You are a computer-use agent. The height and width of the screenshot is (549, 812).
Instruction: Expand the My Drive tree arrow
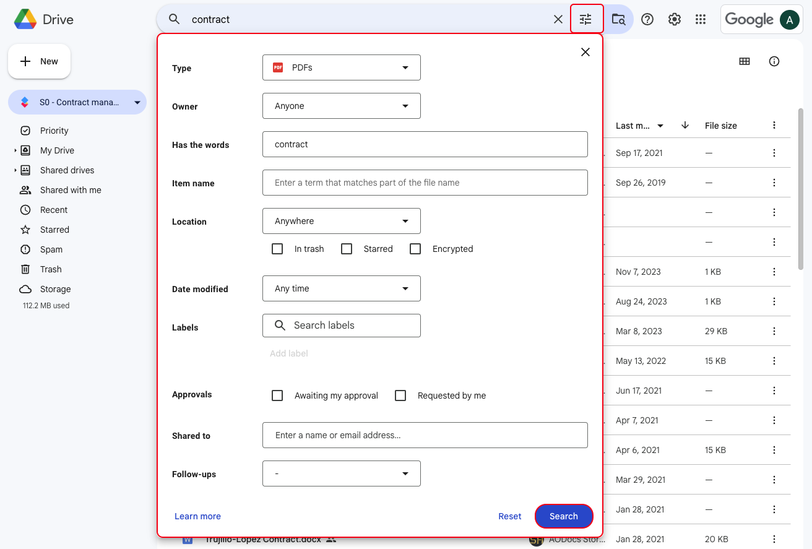[x=15, y=150]
